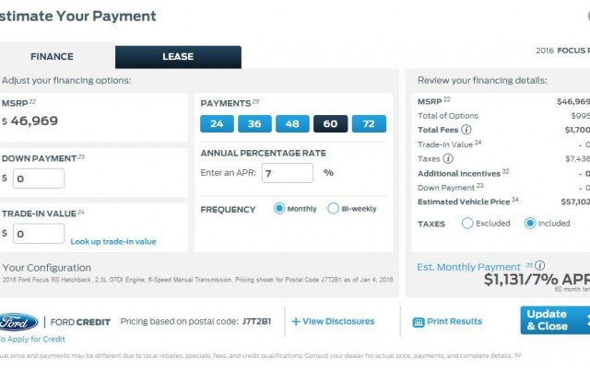
Task: Choose Included taxes option
Action: (530, 223)
